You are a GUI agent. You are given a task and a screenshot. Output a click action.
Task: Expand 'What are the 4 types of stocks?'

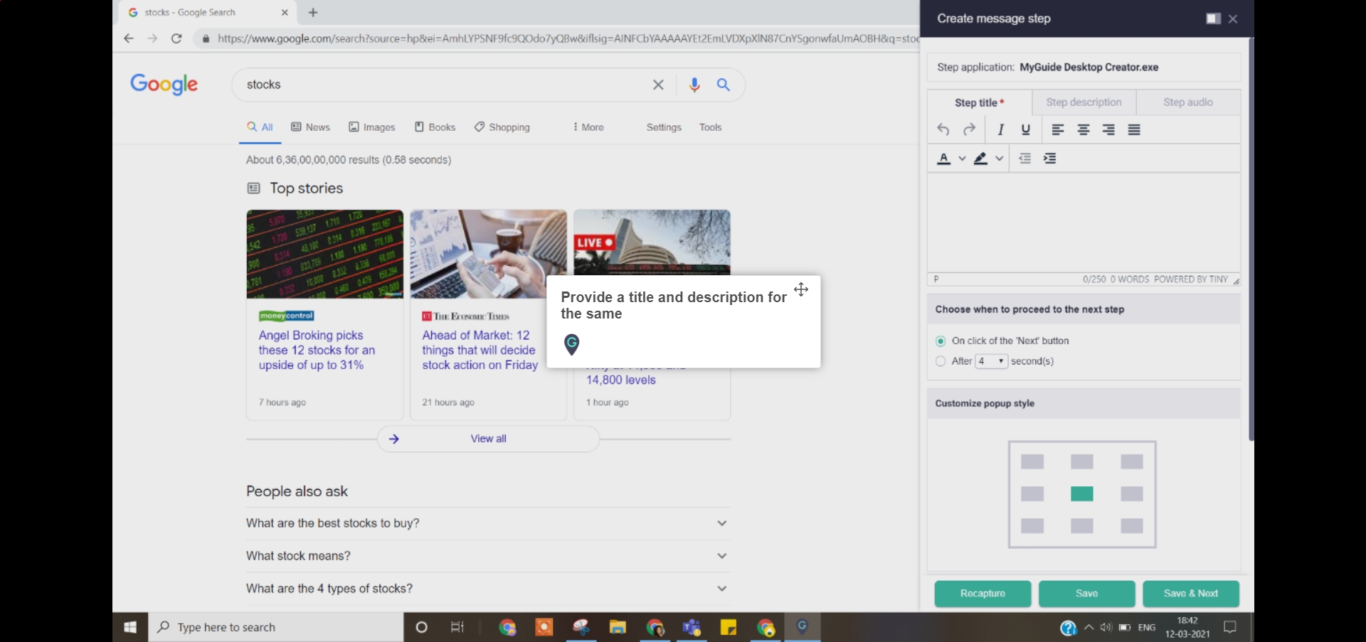coord(488,589)
